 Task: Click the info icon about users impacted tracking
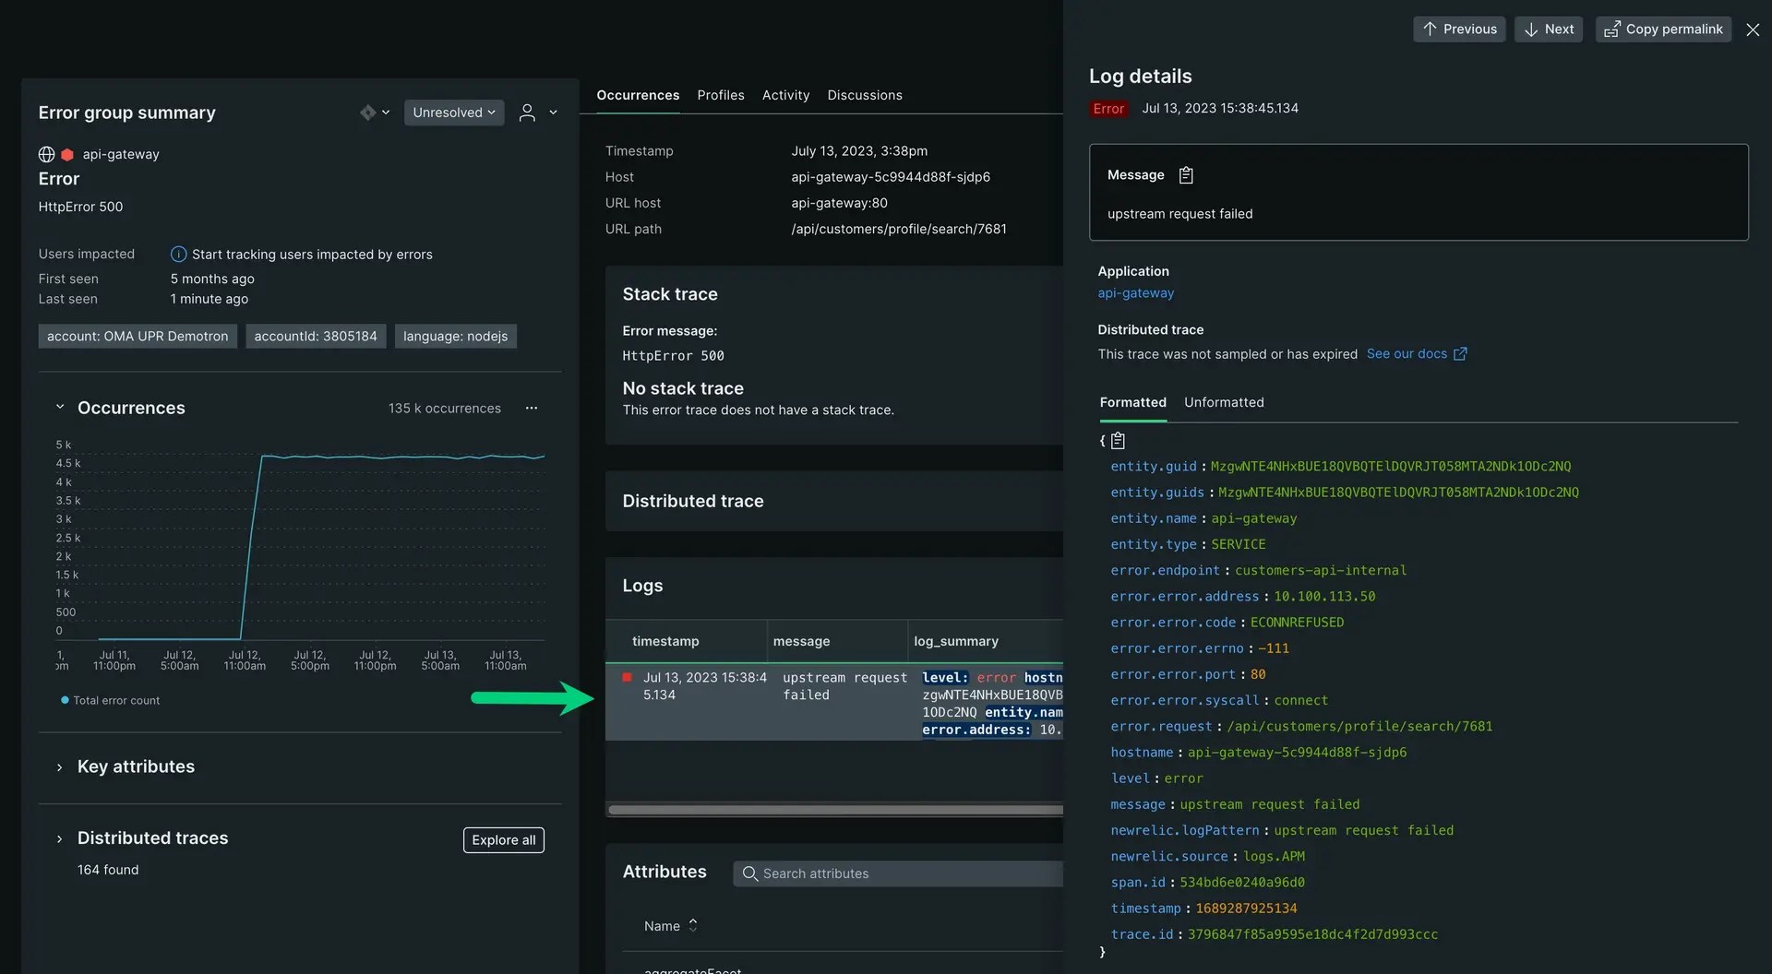(177, 254)
